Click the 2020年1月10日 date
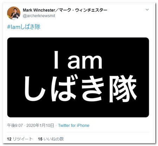 [x=40, y=125]
